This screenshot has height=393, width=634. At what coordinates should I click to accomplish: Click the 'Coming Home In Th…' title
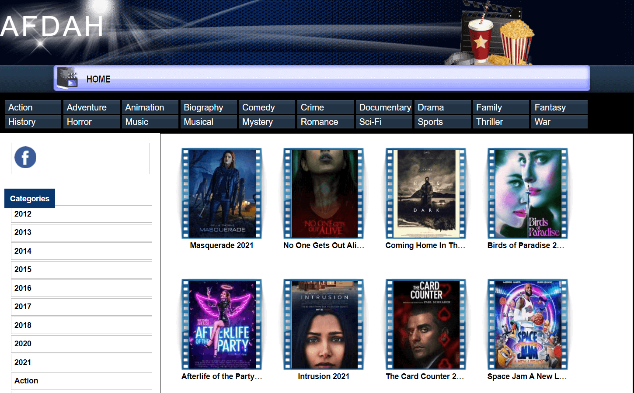click(x=425, y=245)
